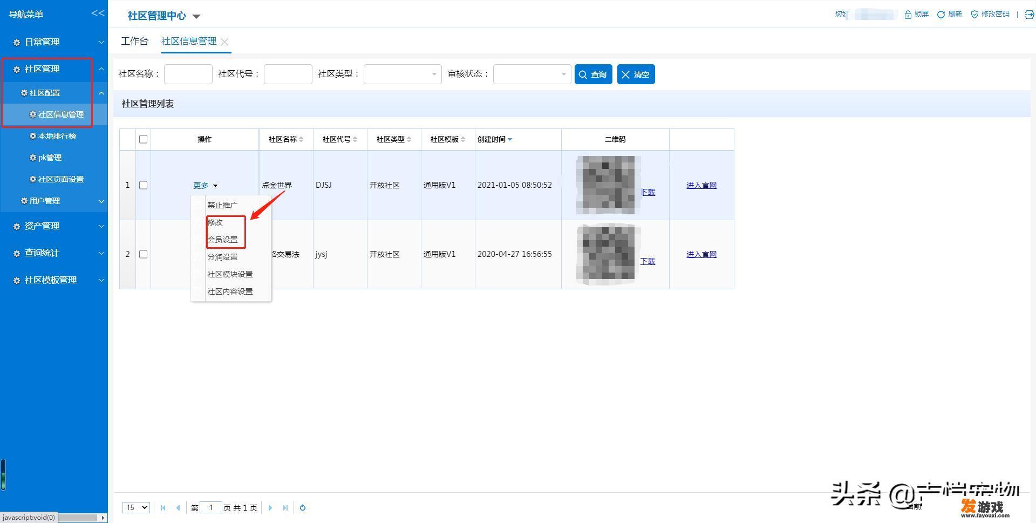This screenshot has width=1036, height=523.
Task: Check the row 2 jysj checkbox
Action: [143, 254]
